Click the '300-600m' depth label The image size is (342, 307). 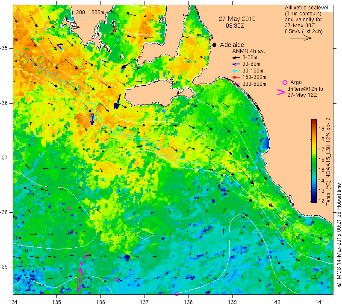point(254,84)
